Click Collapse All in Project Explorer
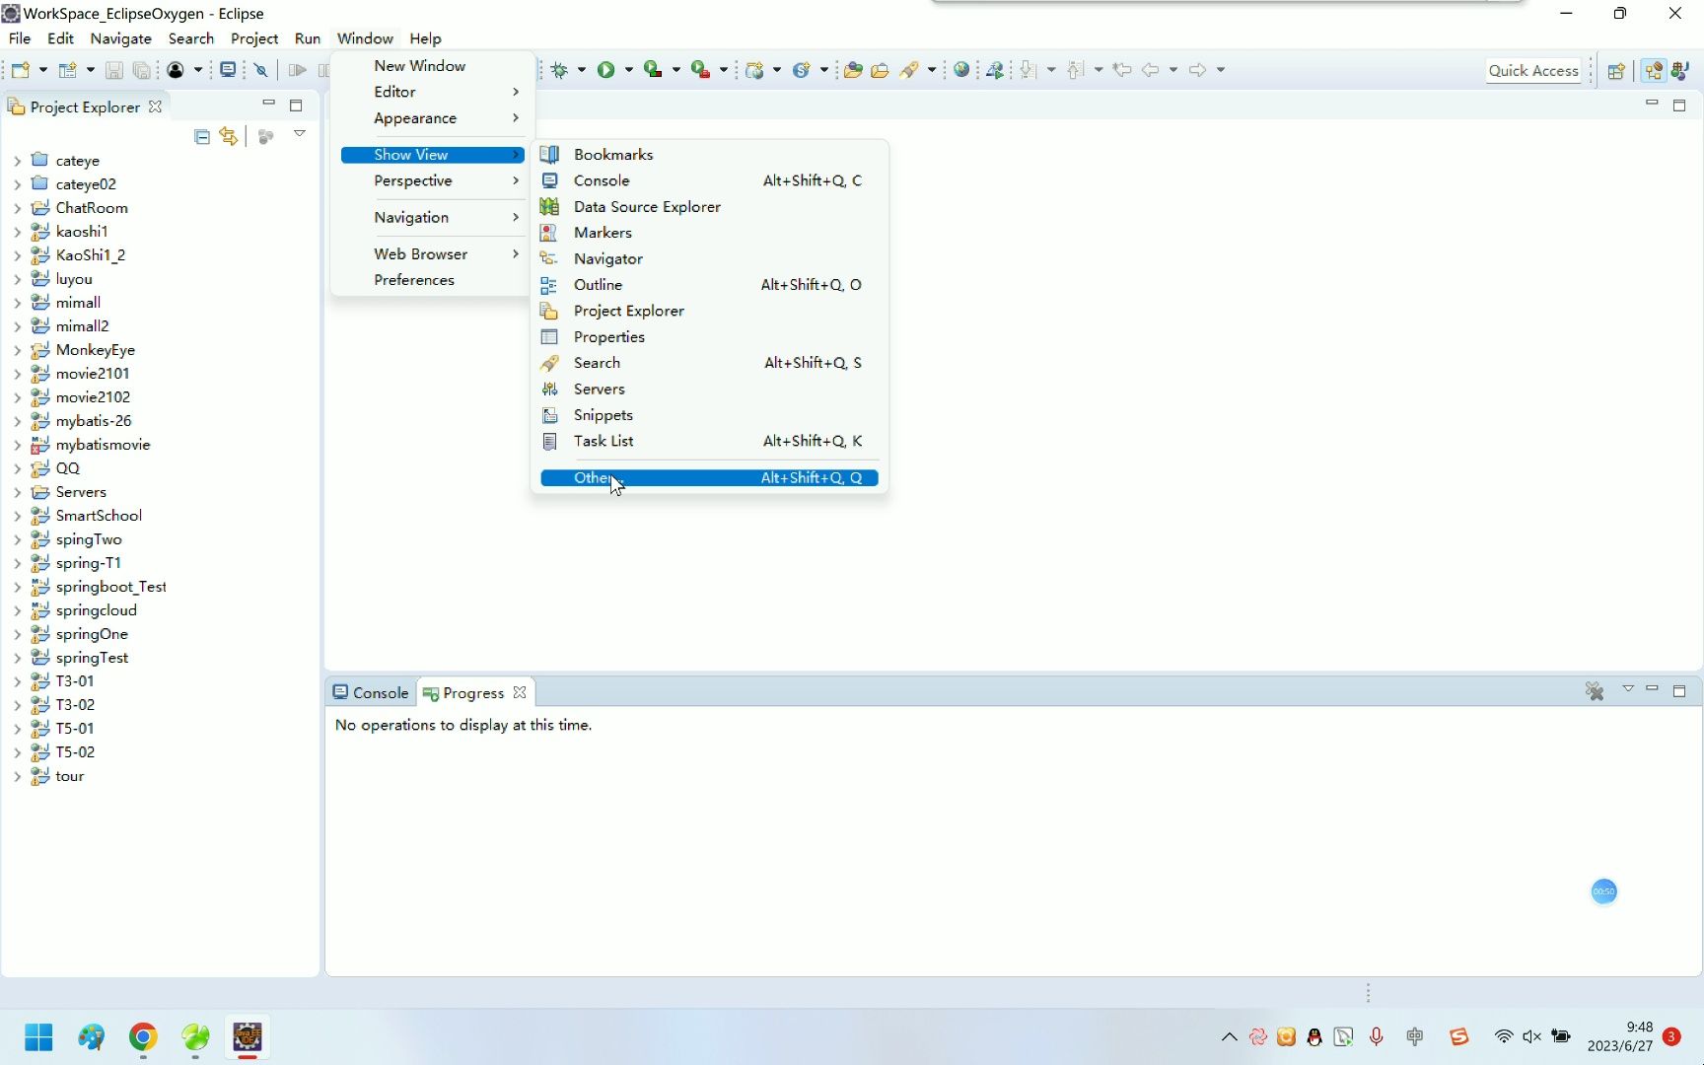Viewport: 1704px width, 1065px height. pyautogui.click(x=202, y=137)
